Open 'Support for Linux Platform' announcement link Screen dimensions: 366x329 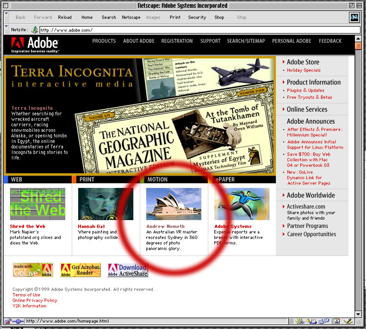(x=315, y=145)
